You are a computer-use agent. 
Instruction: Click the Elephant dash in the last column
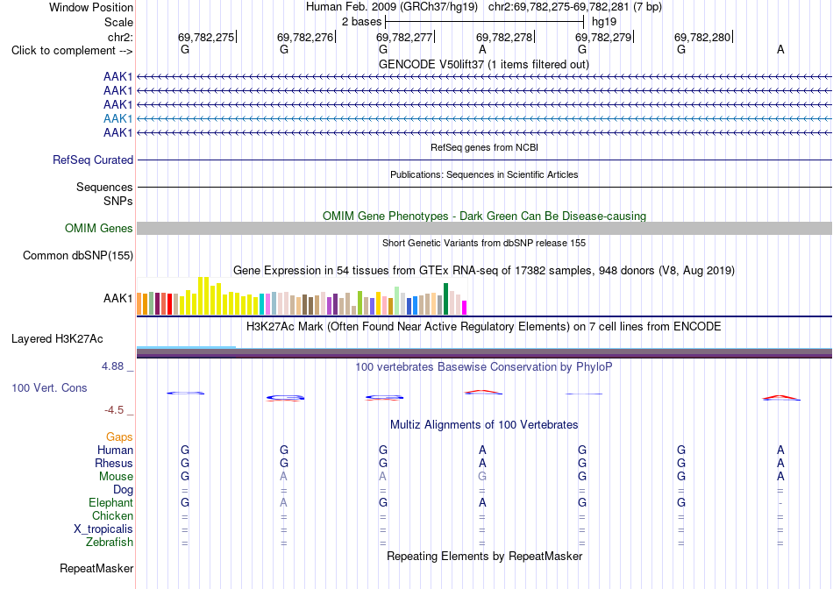coord(780,503)
